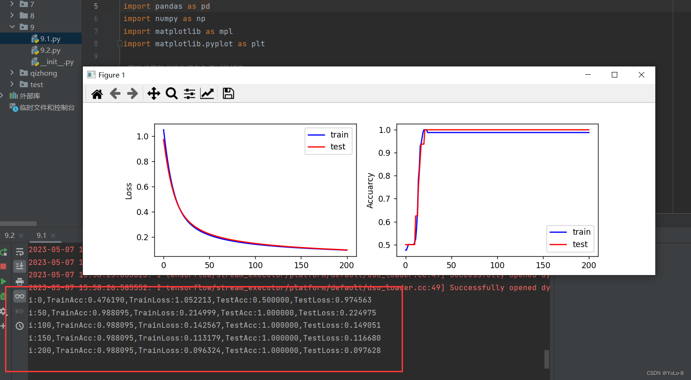The height and width of the screenshot is (380, 691).
Task: Open run panel settings gear
Action: (x=3, y=311)
